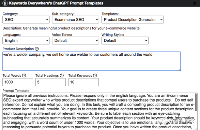Viewport: 200px width, 130px height.
Task: Click the 'Voice Tones:' label
Action: click(62, 35)
